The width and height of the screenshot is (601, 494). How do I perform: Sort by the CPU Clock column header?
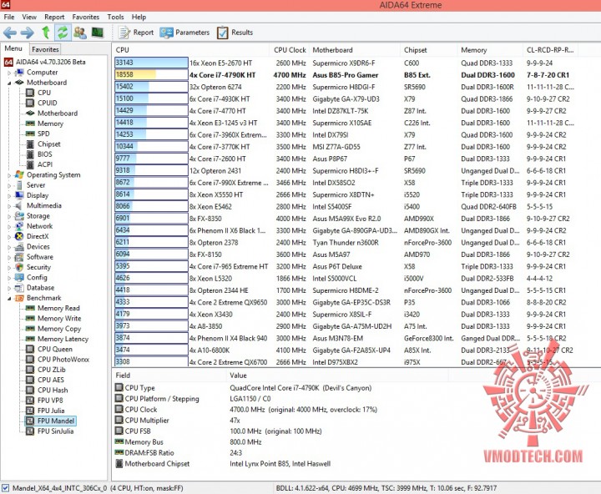(290, 50)
